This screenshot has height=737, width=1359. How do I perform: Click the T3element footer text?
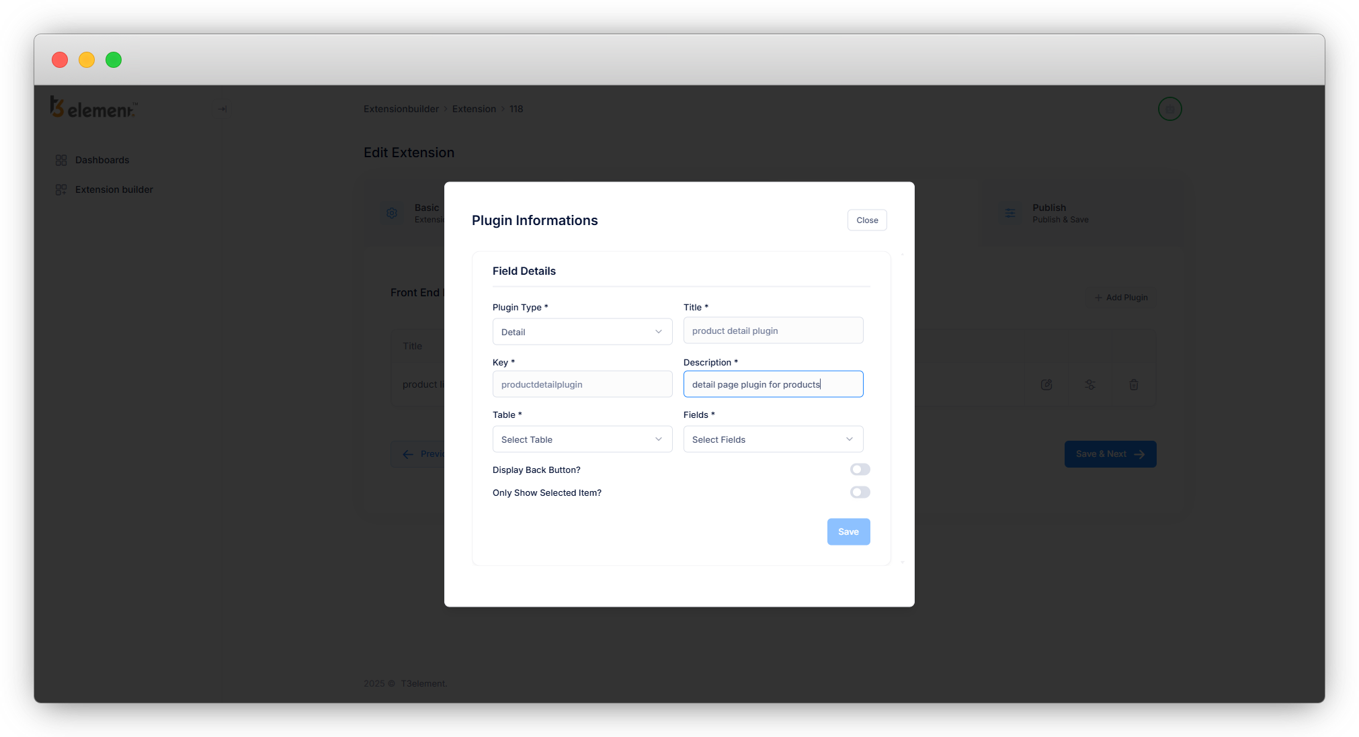(x=423, y=683)
